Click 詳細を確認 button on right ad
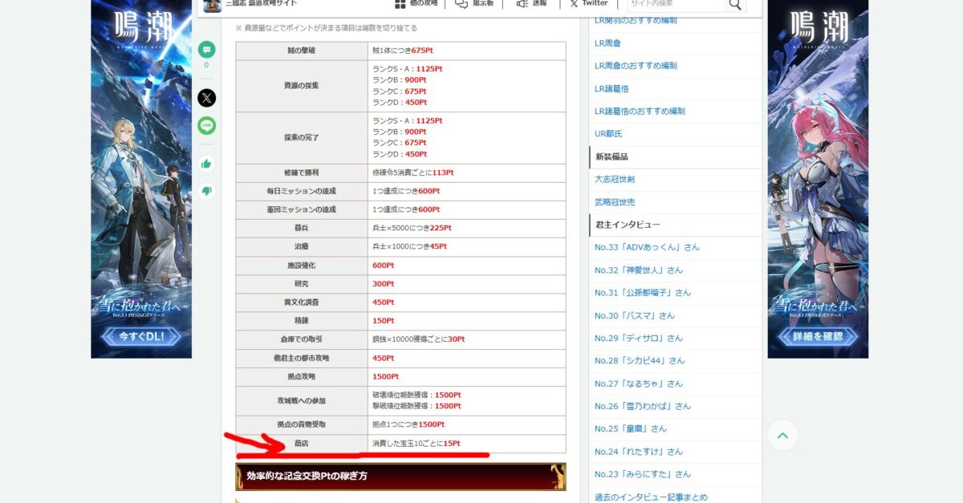 (818, 337)
